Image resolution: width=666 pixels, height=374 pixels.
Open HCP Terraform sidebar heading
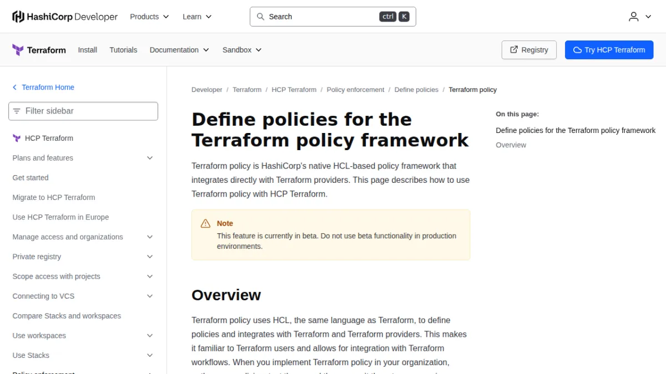(49, 139)
